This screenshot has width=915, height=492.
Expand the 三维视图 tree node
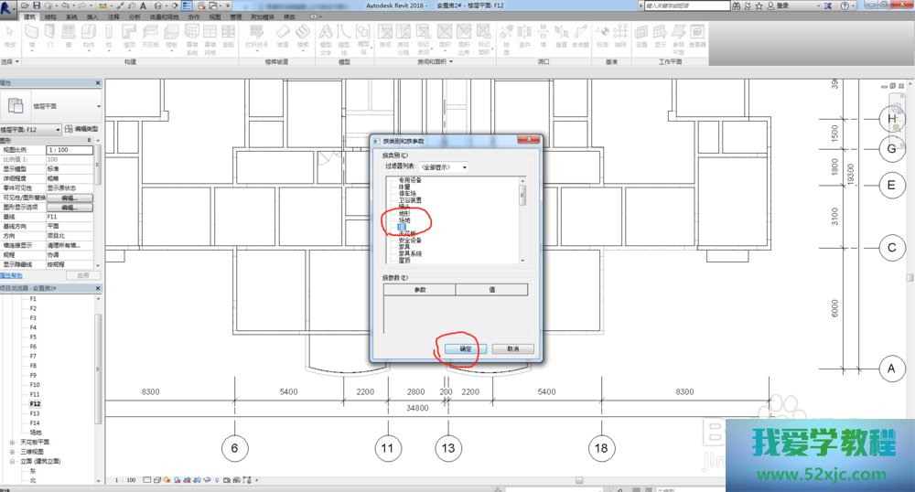pos(12,452)
